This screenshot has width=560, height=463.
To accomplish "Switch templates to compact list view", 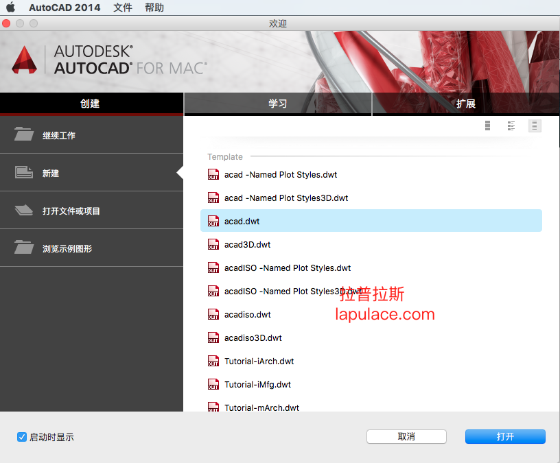I will [x=535, y=126].
